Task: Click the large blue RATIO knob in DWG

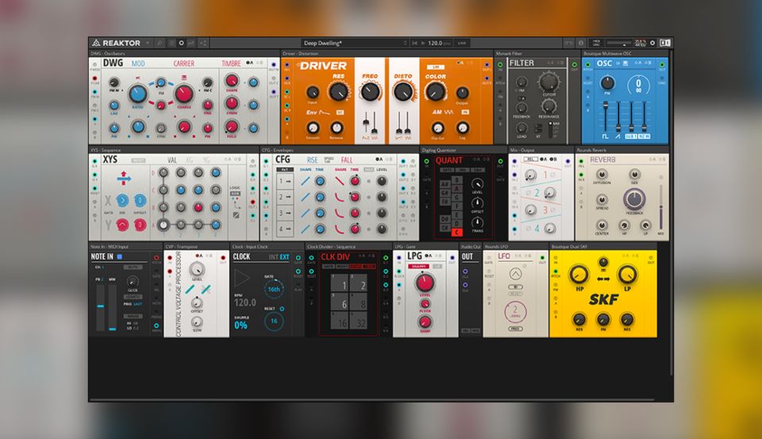Action: [137, 94]
